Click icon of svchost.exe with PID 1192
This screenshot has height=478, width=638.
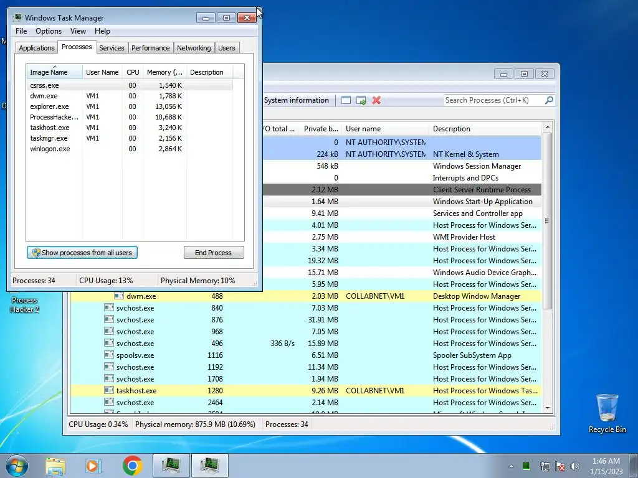(x=108, y=366)
